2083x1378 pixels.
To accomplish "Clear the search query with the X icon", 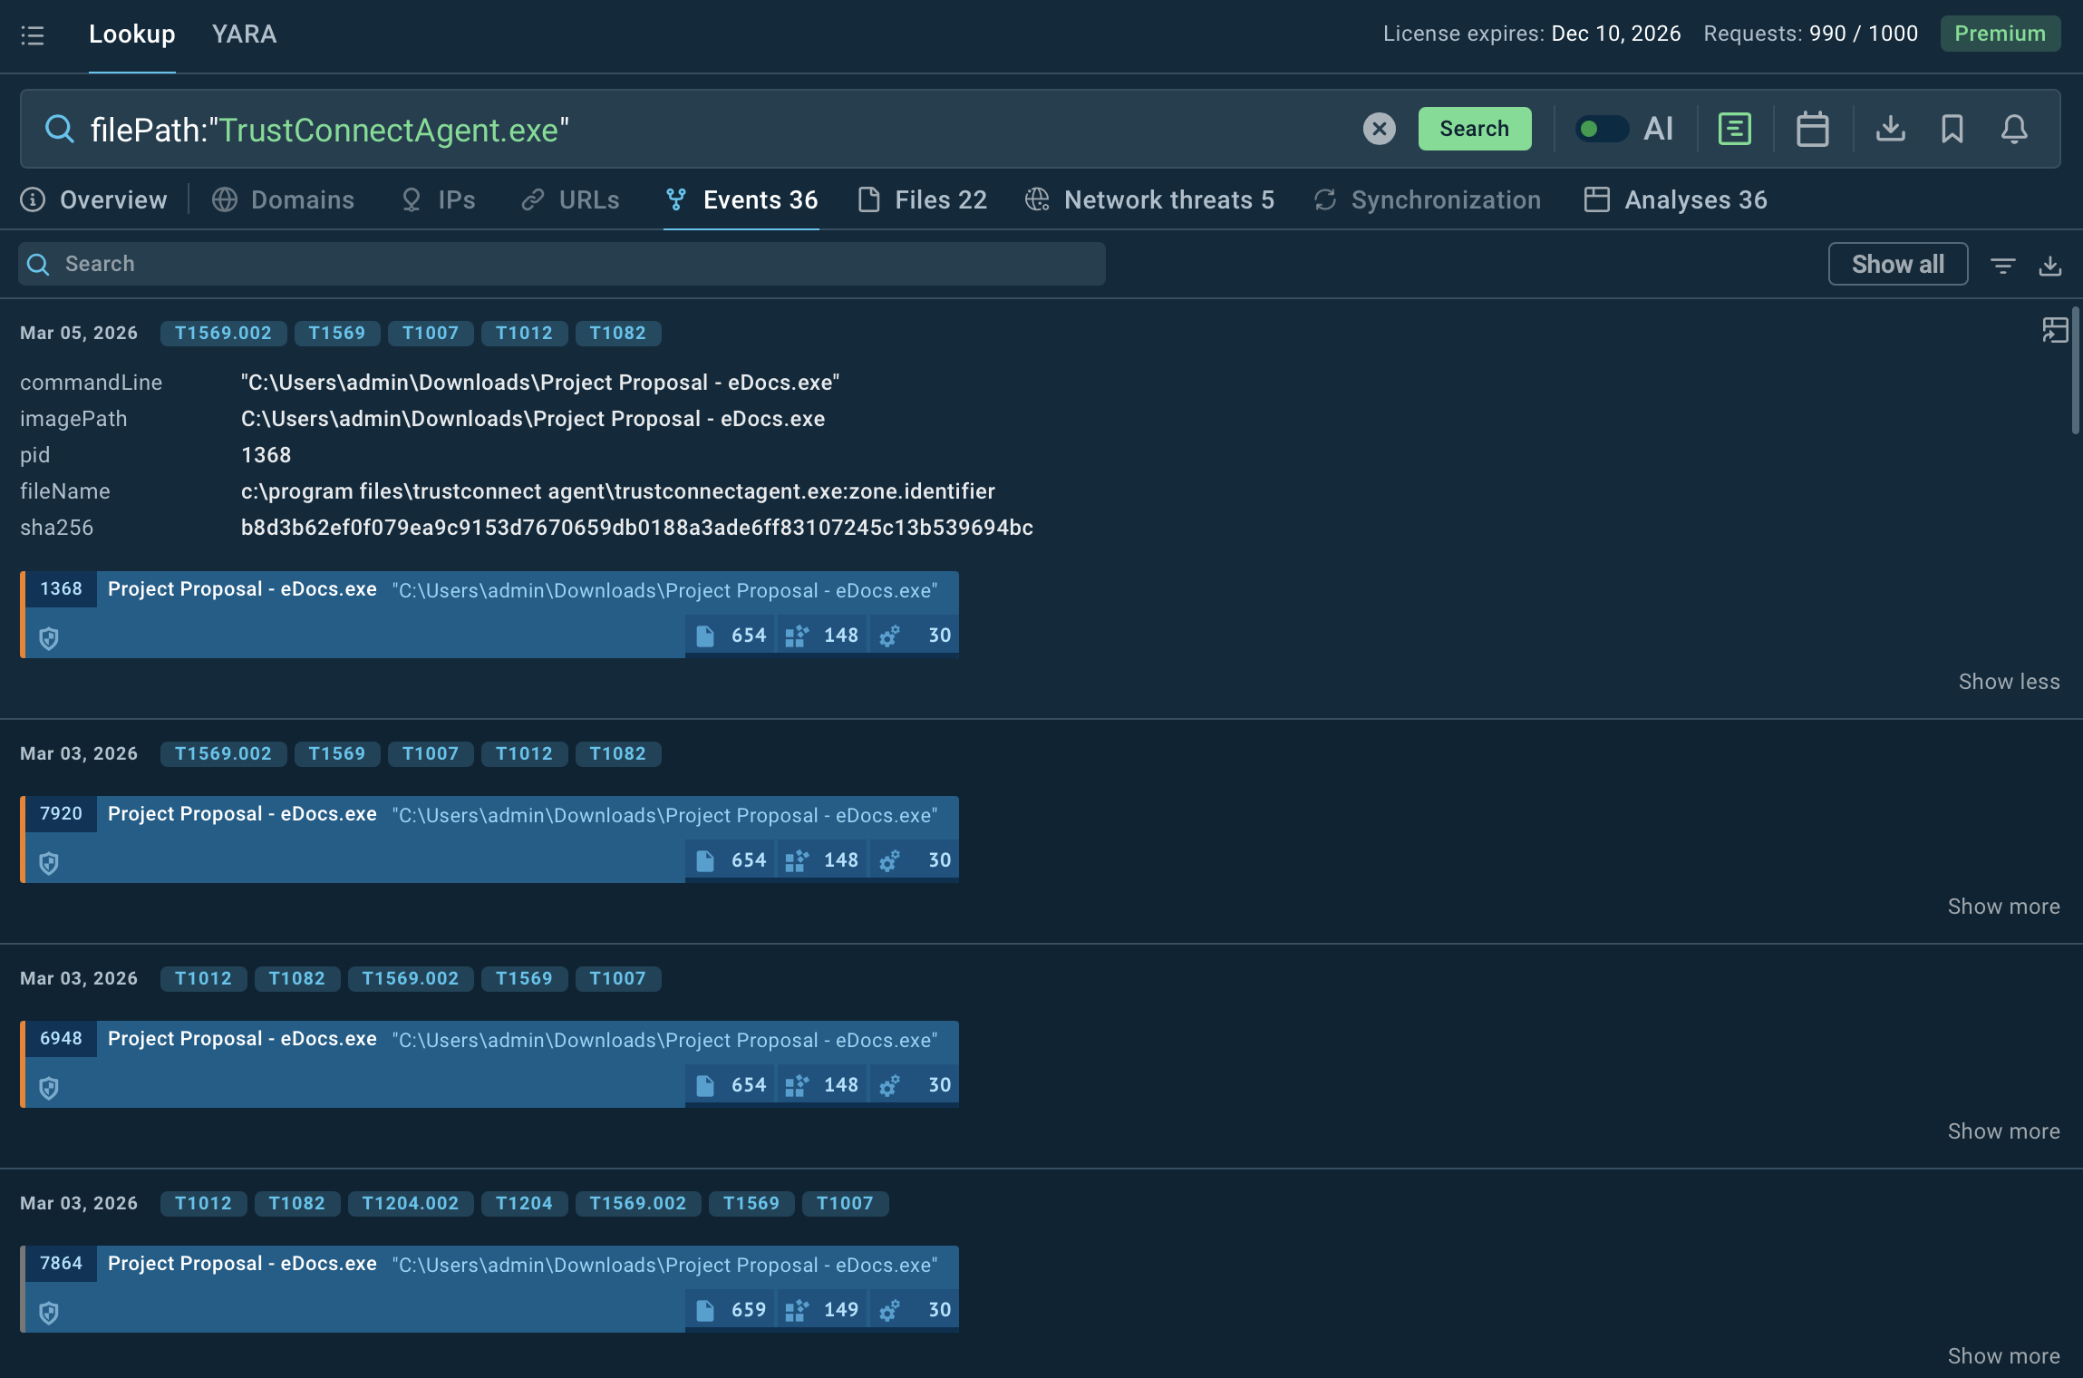I will pos(1378,129).
